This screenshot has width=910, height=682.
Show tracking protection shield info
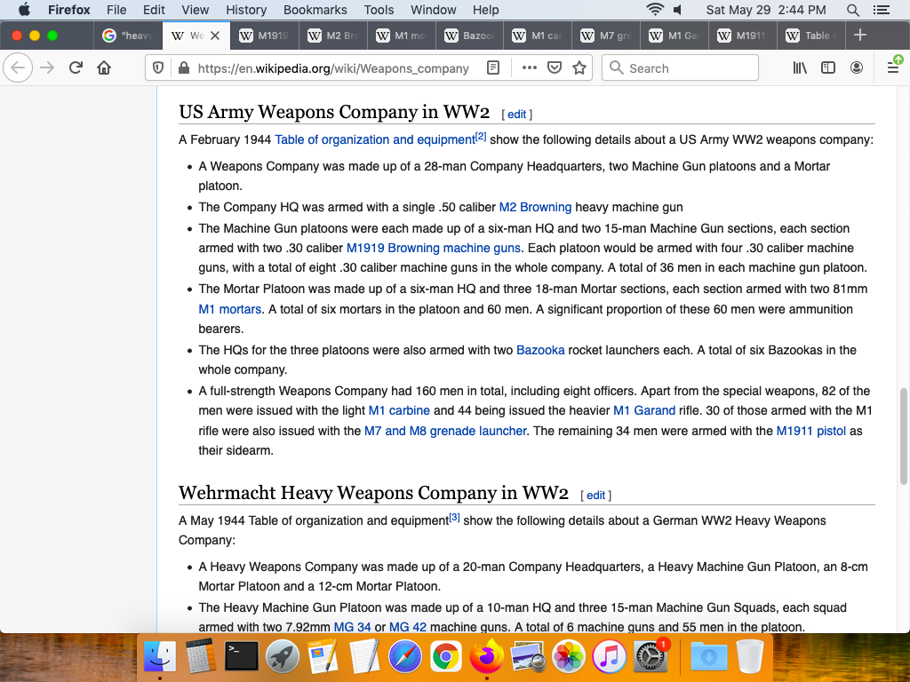pos(158,68)
